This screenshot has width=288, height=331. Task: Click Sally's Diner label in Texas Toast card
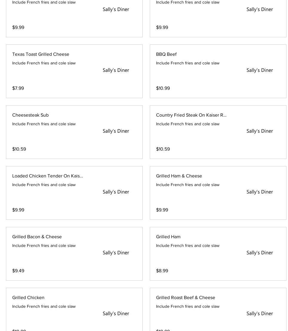[116, 70]
